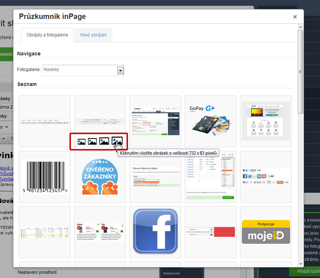Viewport: 320px width, 278px height.
Task: Select the Facebook logo thumbnail
Action: click(x=155, y=232)
